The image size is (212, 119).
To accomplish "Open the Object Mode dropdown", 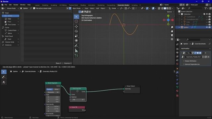I will coord(78,8).
